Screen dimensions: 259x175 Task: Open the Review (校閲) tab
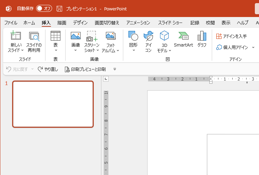[210, 23]
